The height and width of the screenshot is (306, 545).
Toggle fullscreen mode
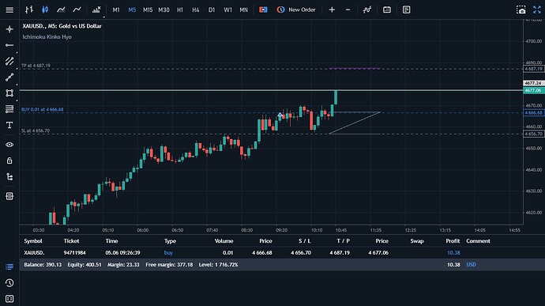[537, 9]
